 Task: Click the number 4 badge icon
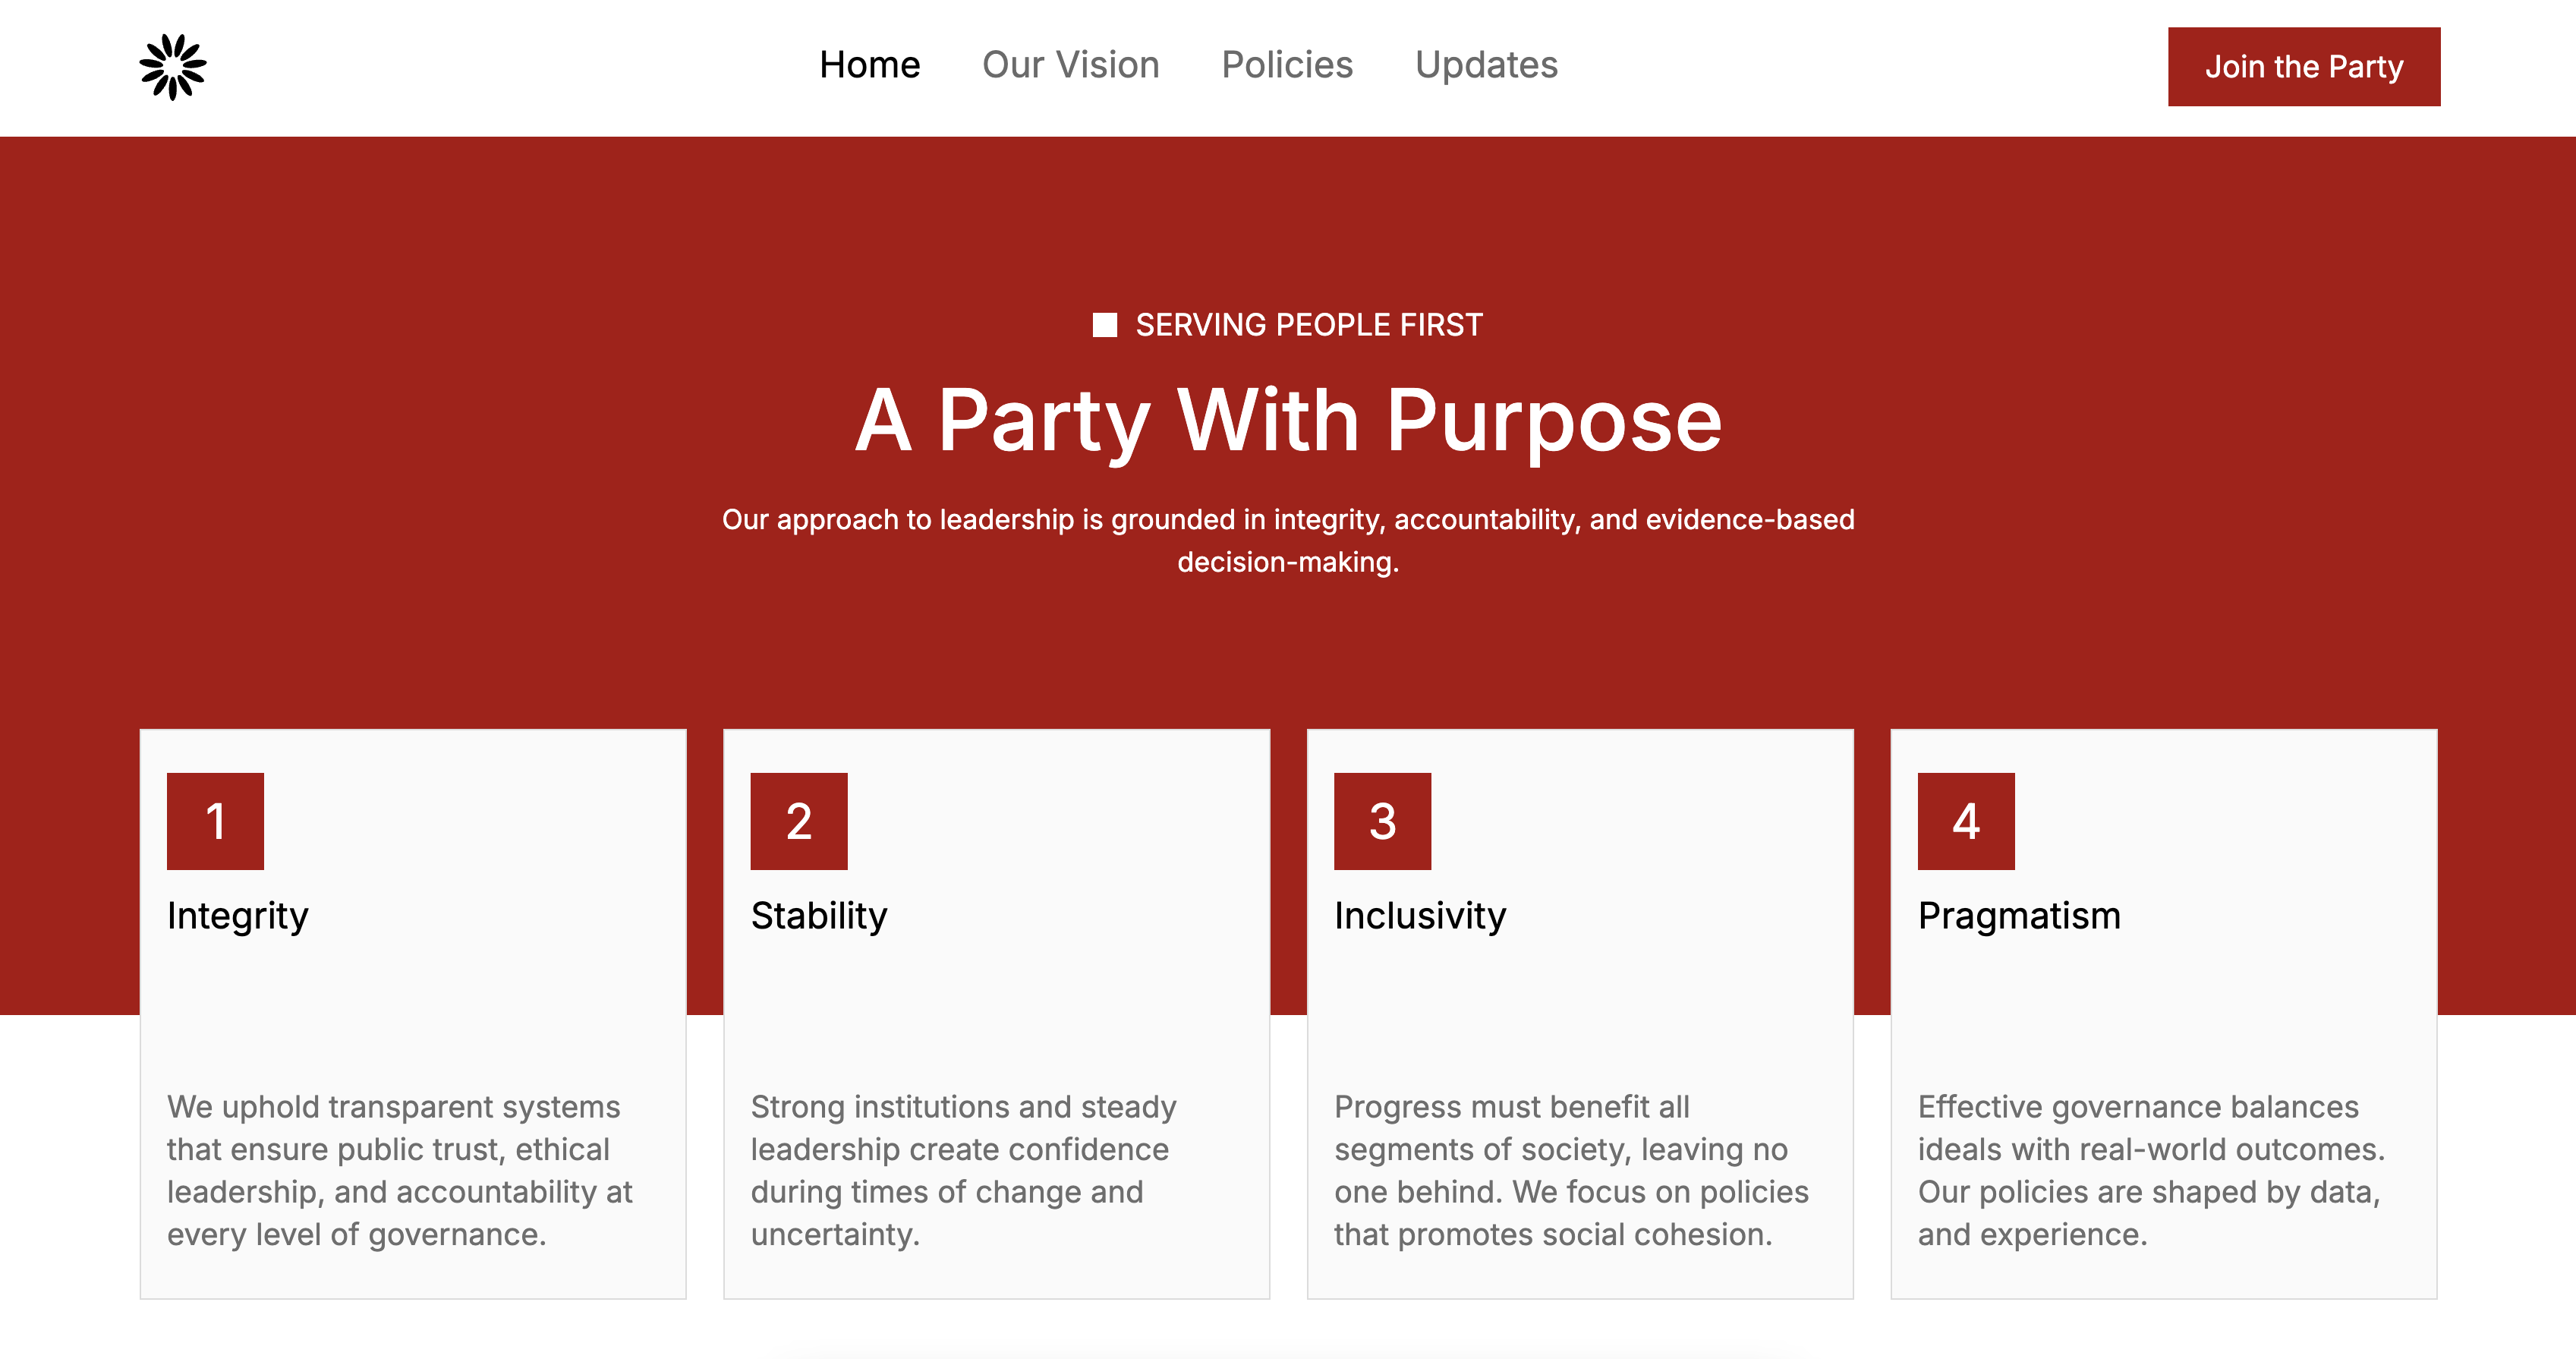tap(1966, 821)
